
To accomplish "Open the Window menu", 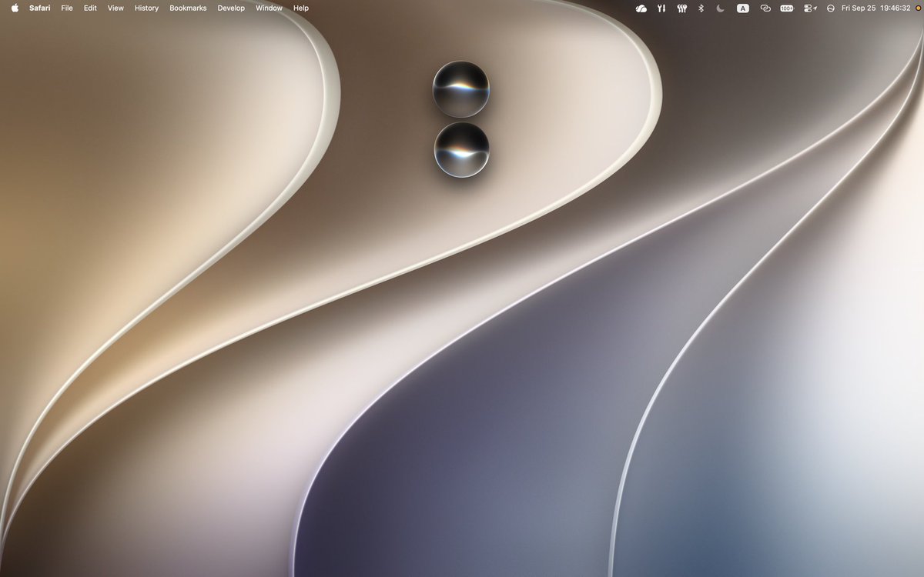I will point(269,8).
